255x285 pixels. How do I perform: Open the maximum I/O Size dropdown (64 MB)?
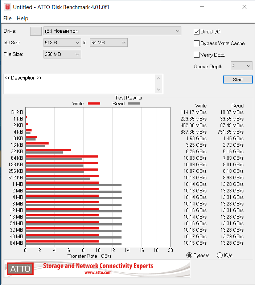[108, 42]
